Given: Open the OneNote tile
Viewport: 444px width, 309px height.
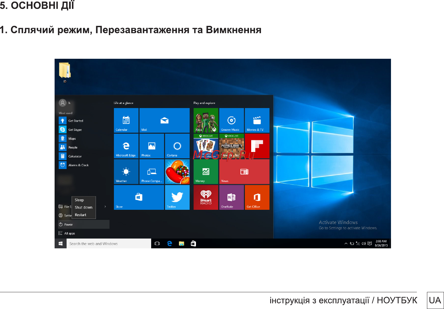Looking at the screenshot, I should click(232, 197).
